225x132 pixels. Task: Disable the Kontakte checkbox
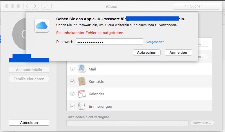click(72, 81)
